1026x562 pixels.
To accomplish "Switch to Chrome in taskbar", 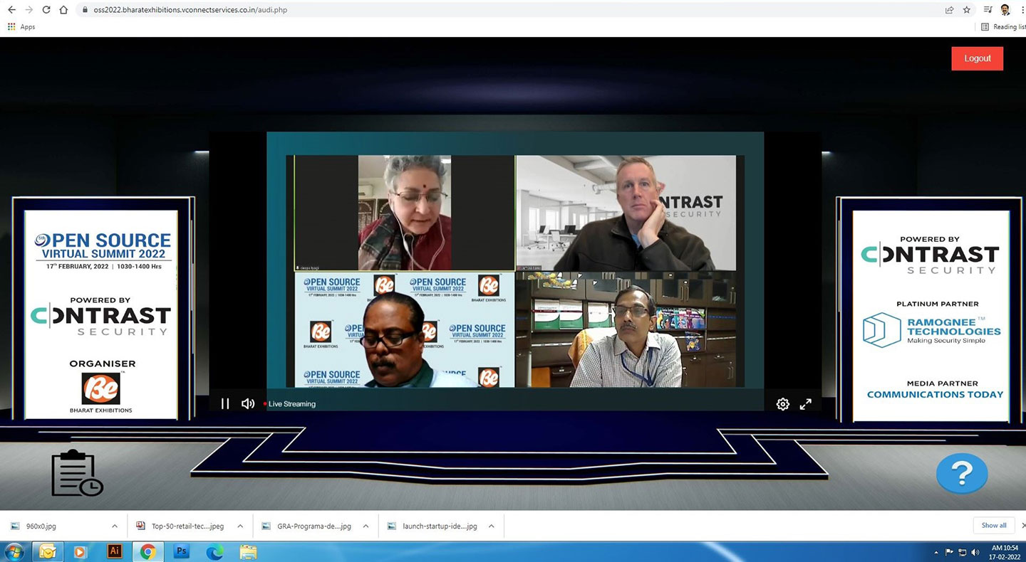I will (147, 552).
